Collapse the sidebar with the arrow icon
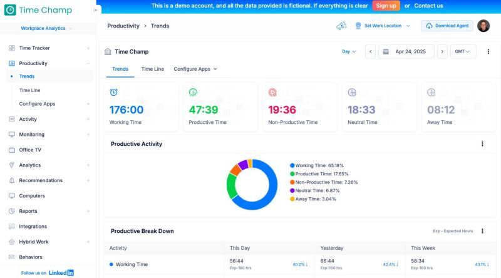The image size is (501, 278). tap(96, 10)
